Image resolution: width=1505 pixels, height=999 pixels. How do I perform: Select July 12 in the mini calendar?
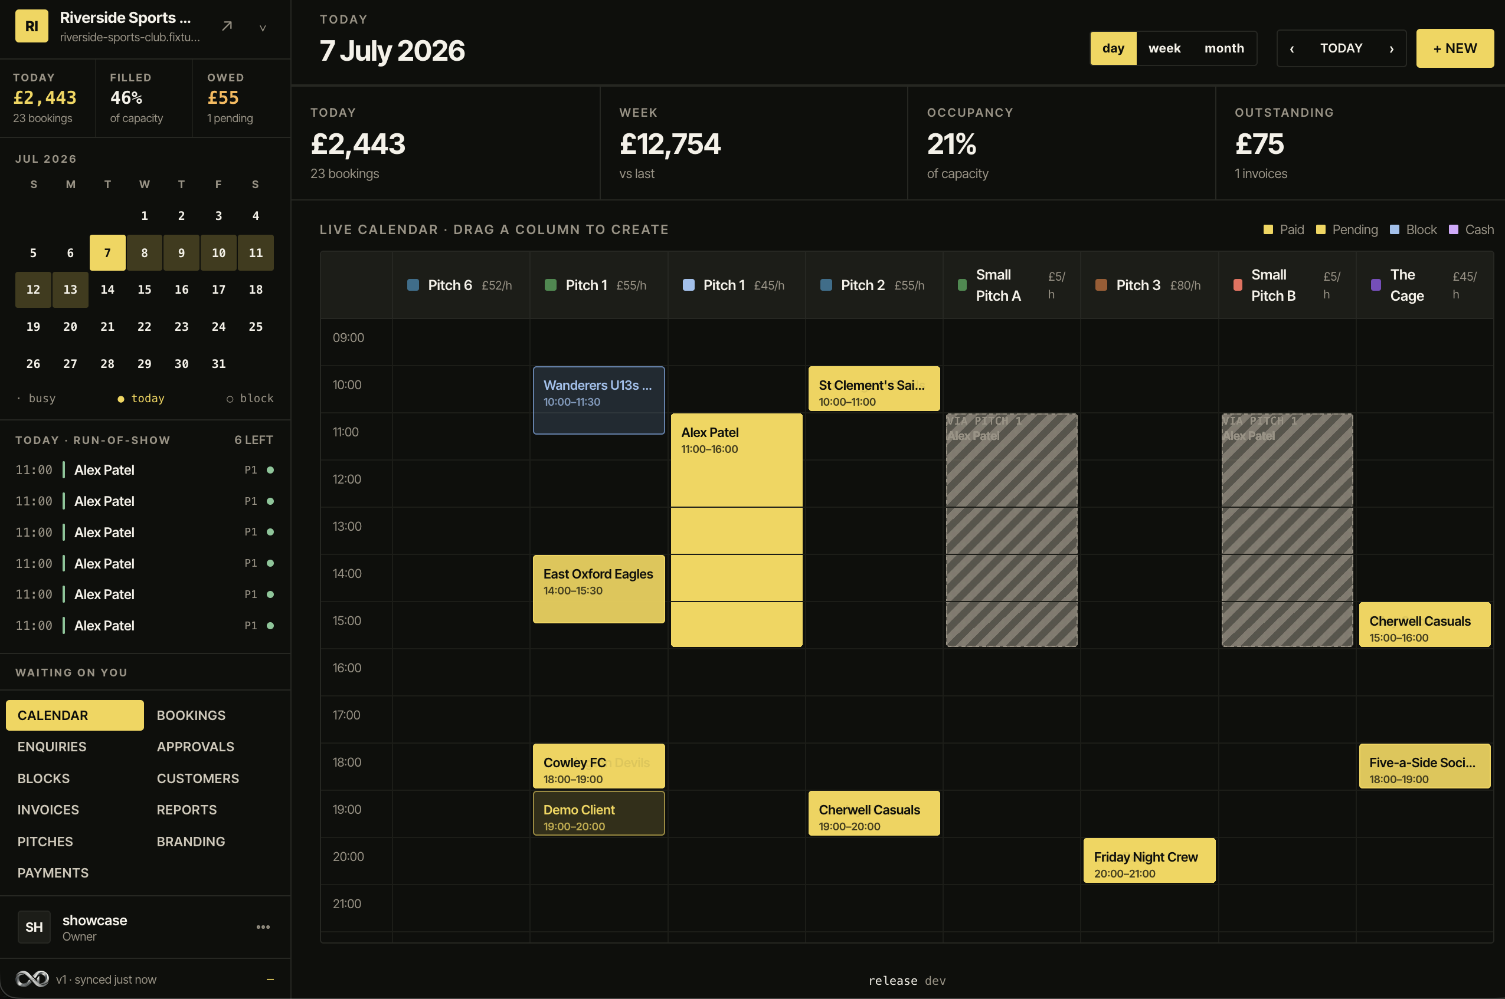pos(33,289)
